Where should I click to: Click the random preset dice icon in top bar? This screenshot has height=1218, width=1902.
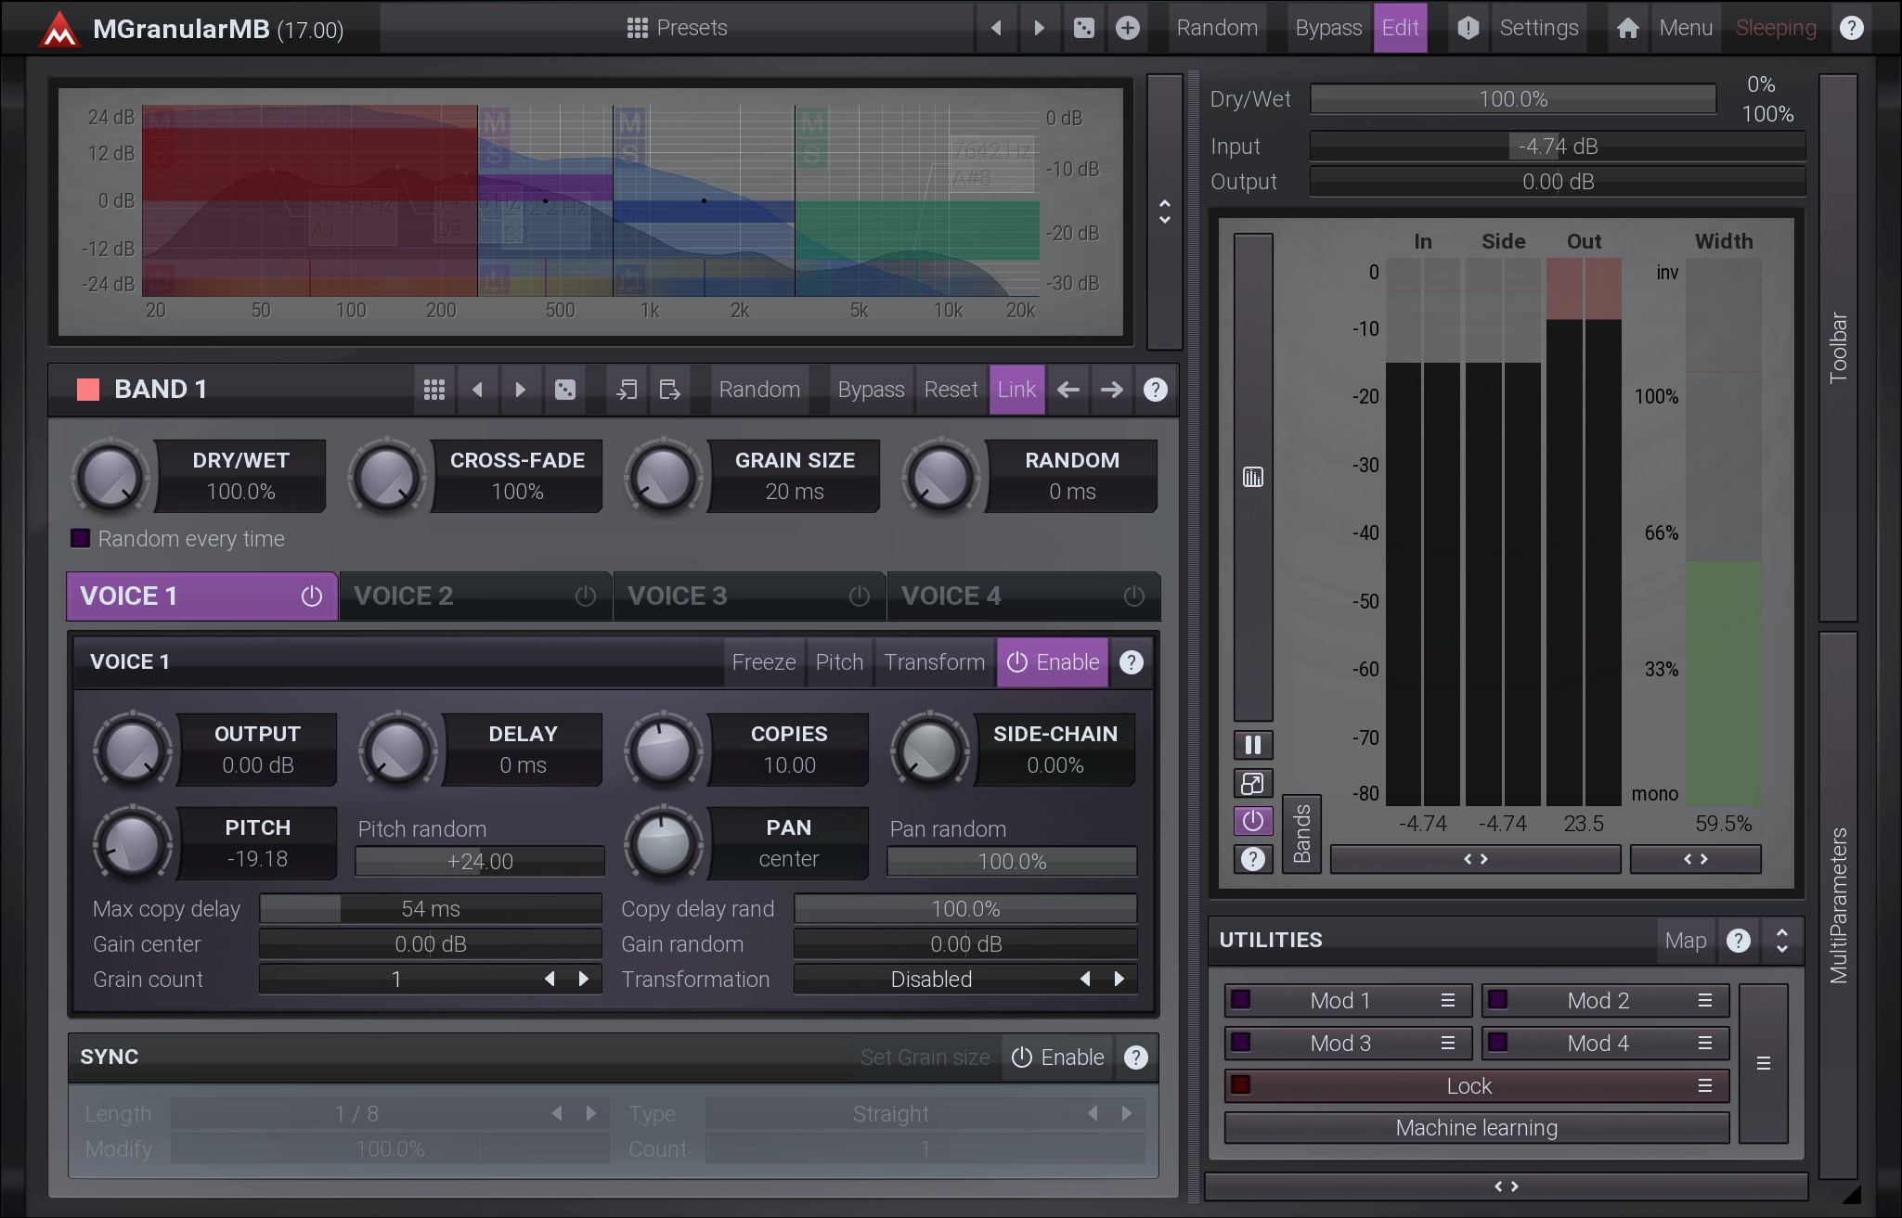(1083, 28)
